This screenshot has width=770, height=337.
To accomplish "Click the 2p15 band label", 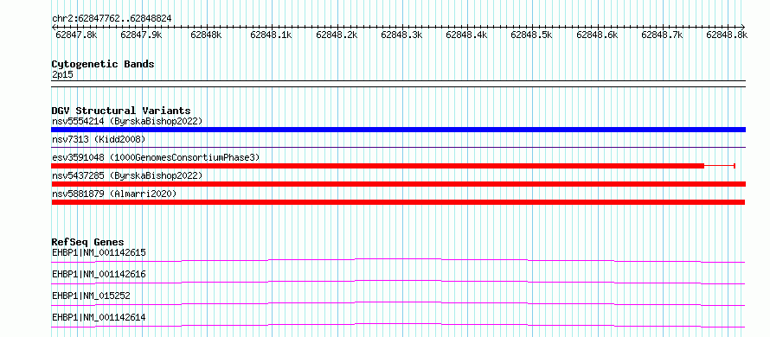I will point(62,75).
